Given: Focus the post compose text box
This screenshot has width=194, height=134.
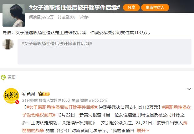Looking at the screenshot, I should tap(105, 52).
